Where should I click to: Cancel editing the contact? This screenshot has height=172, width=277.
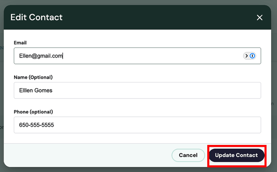[x=188, y=155]
